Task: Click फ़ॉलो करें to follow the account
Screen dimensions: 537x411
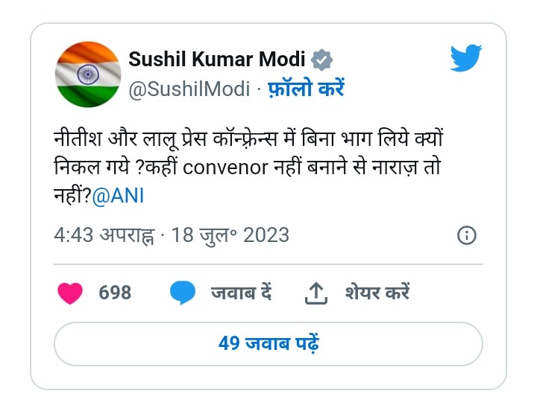Action: point(306,89)
